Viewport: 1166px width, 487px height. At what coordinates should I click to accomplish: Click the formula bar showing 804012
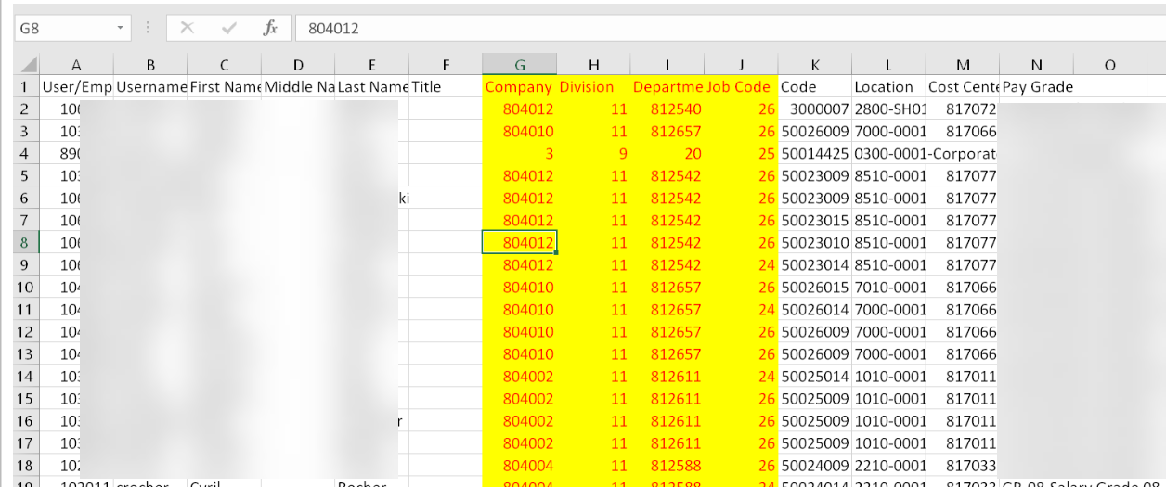[729, 29]
